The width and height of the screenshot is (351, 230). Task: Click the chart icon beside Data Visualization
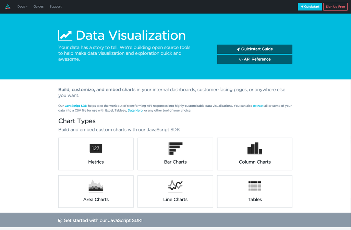(65, 35)
